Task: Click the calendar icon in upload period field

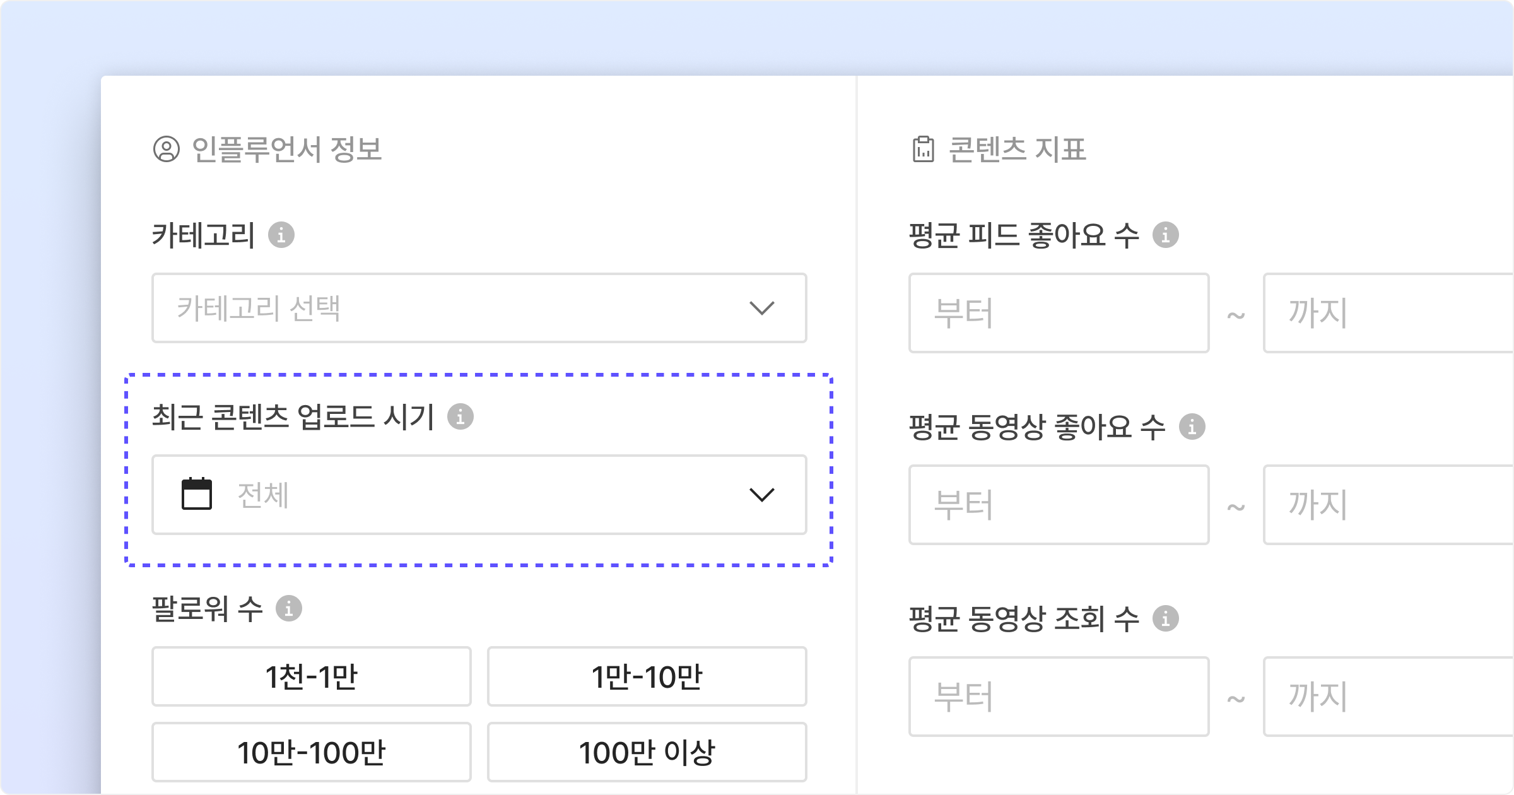Action: click(197, 494)
